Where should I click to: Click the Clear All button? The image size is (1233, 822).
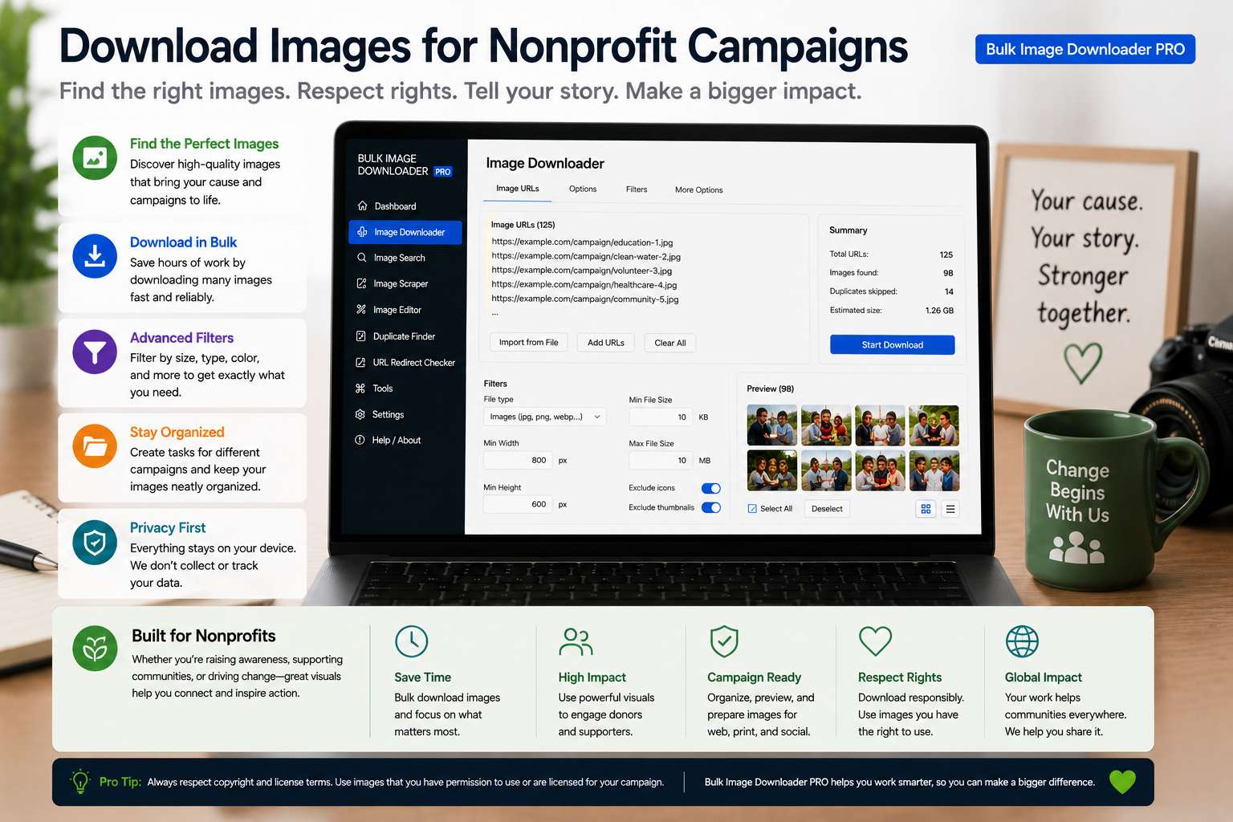670,343
